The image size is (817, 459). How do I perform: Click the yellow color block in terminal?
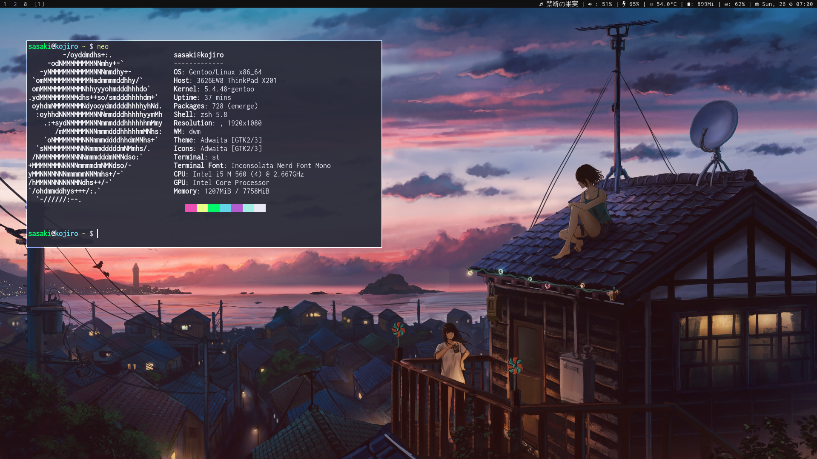point(202,208)
